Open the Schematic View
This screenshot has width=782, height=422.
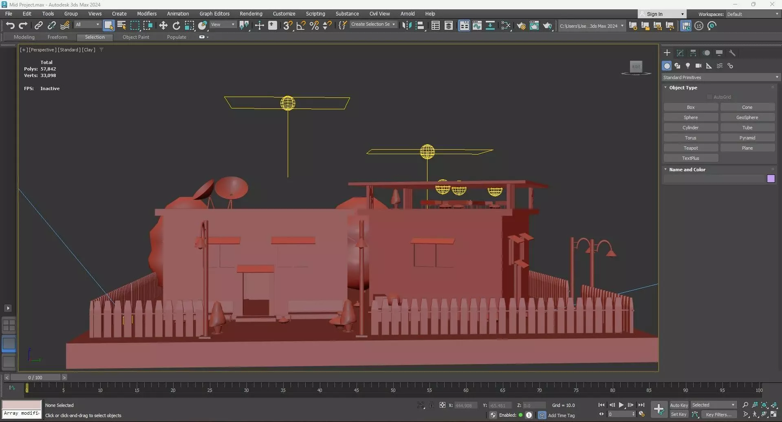[490, 26]
